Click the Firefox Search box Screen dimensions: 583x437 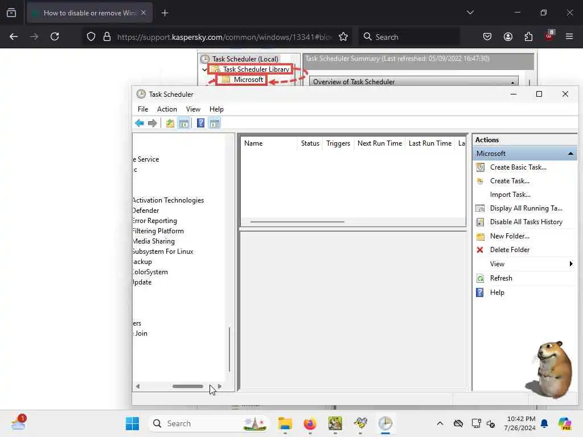[409, 37]
